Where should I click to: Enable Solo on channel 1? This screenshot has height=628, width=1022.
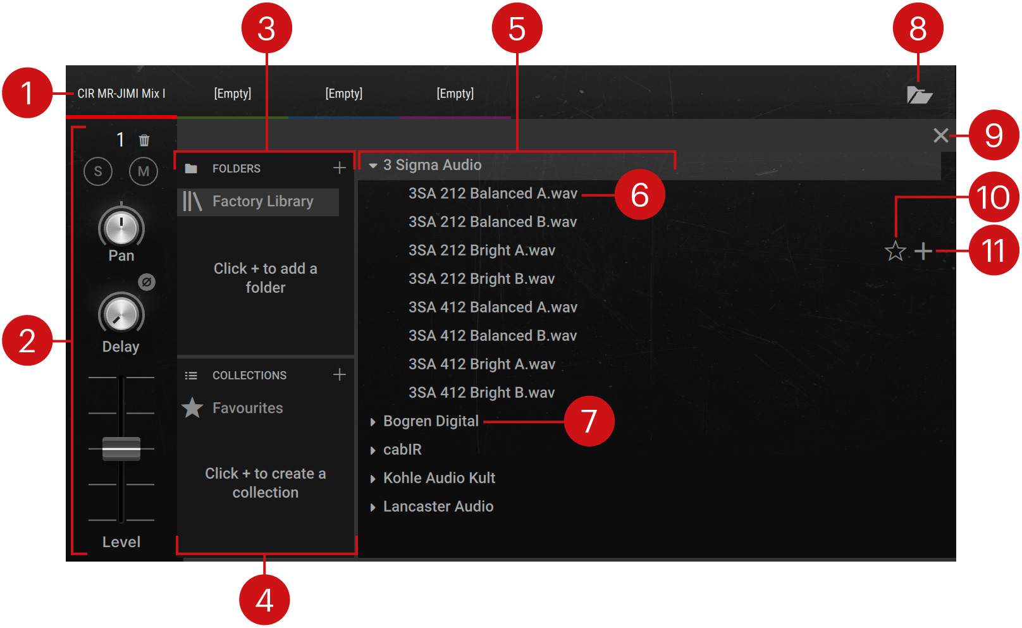98,171
